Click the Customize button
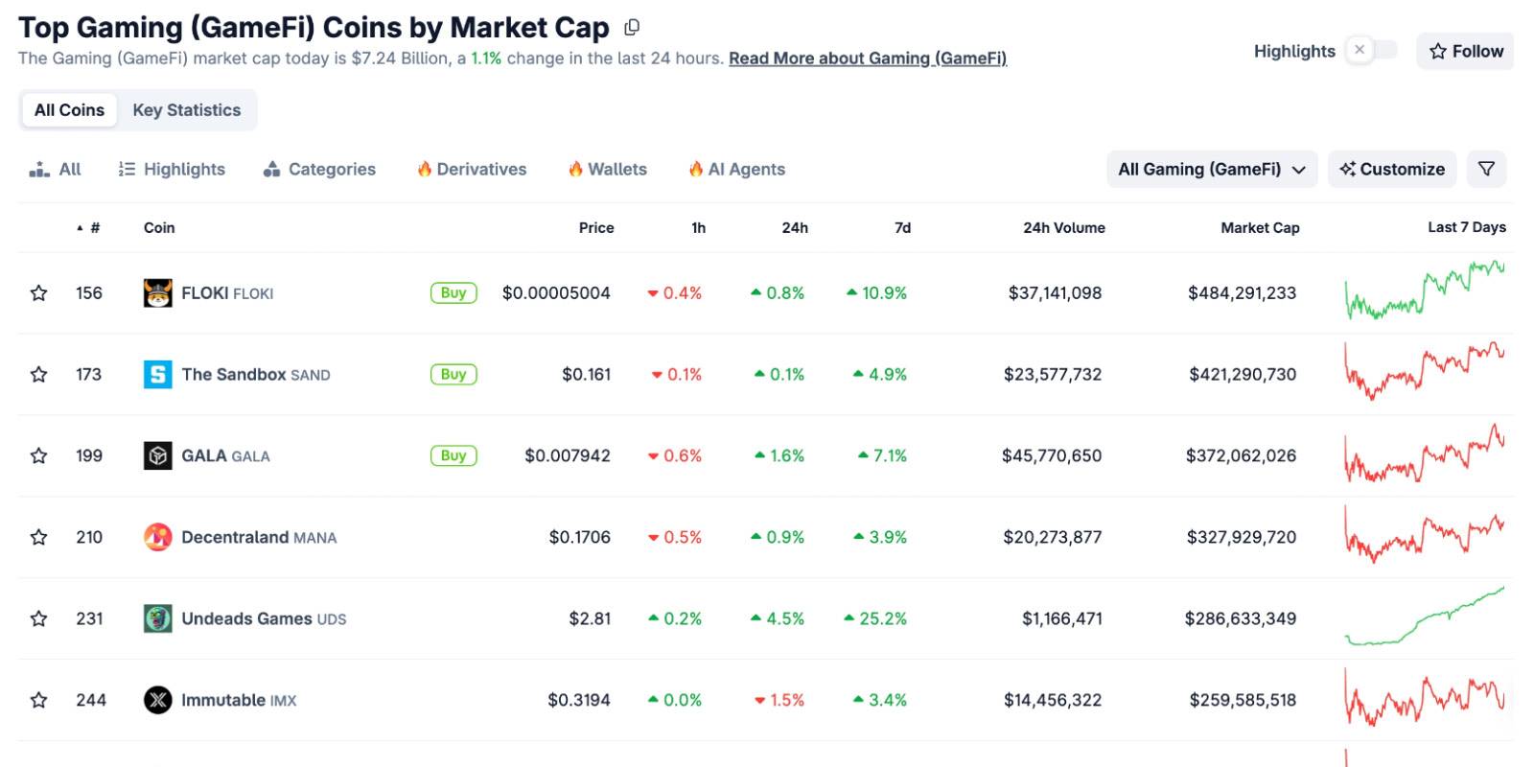This screenshot has width=1534, height=767. 1392,170
